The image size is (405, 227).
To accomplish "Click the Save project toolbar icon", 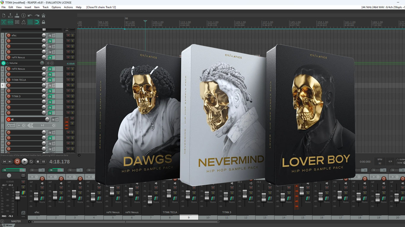I will [x=17, y=16].
